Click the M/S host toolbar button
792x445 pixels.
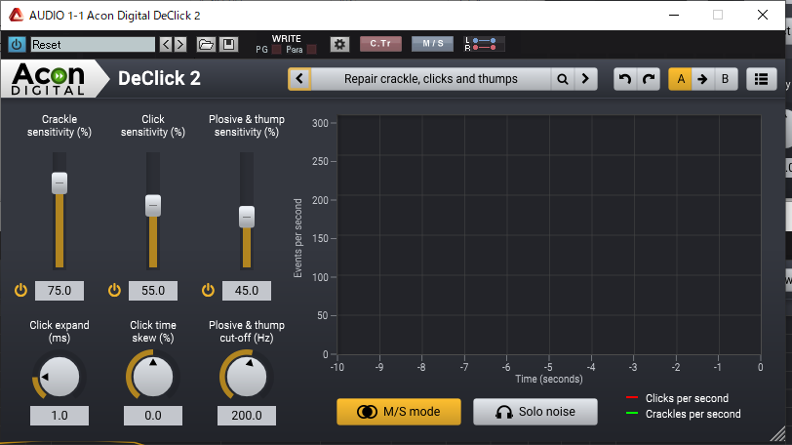click(432, 44)
